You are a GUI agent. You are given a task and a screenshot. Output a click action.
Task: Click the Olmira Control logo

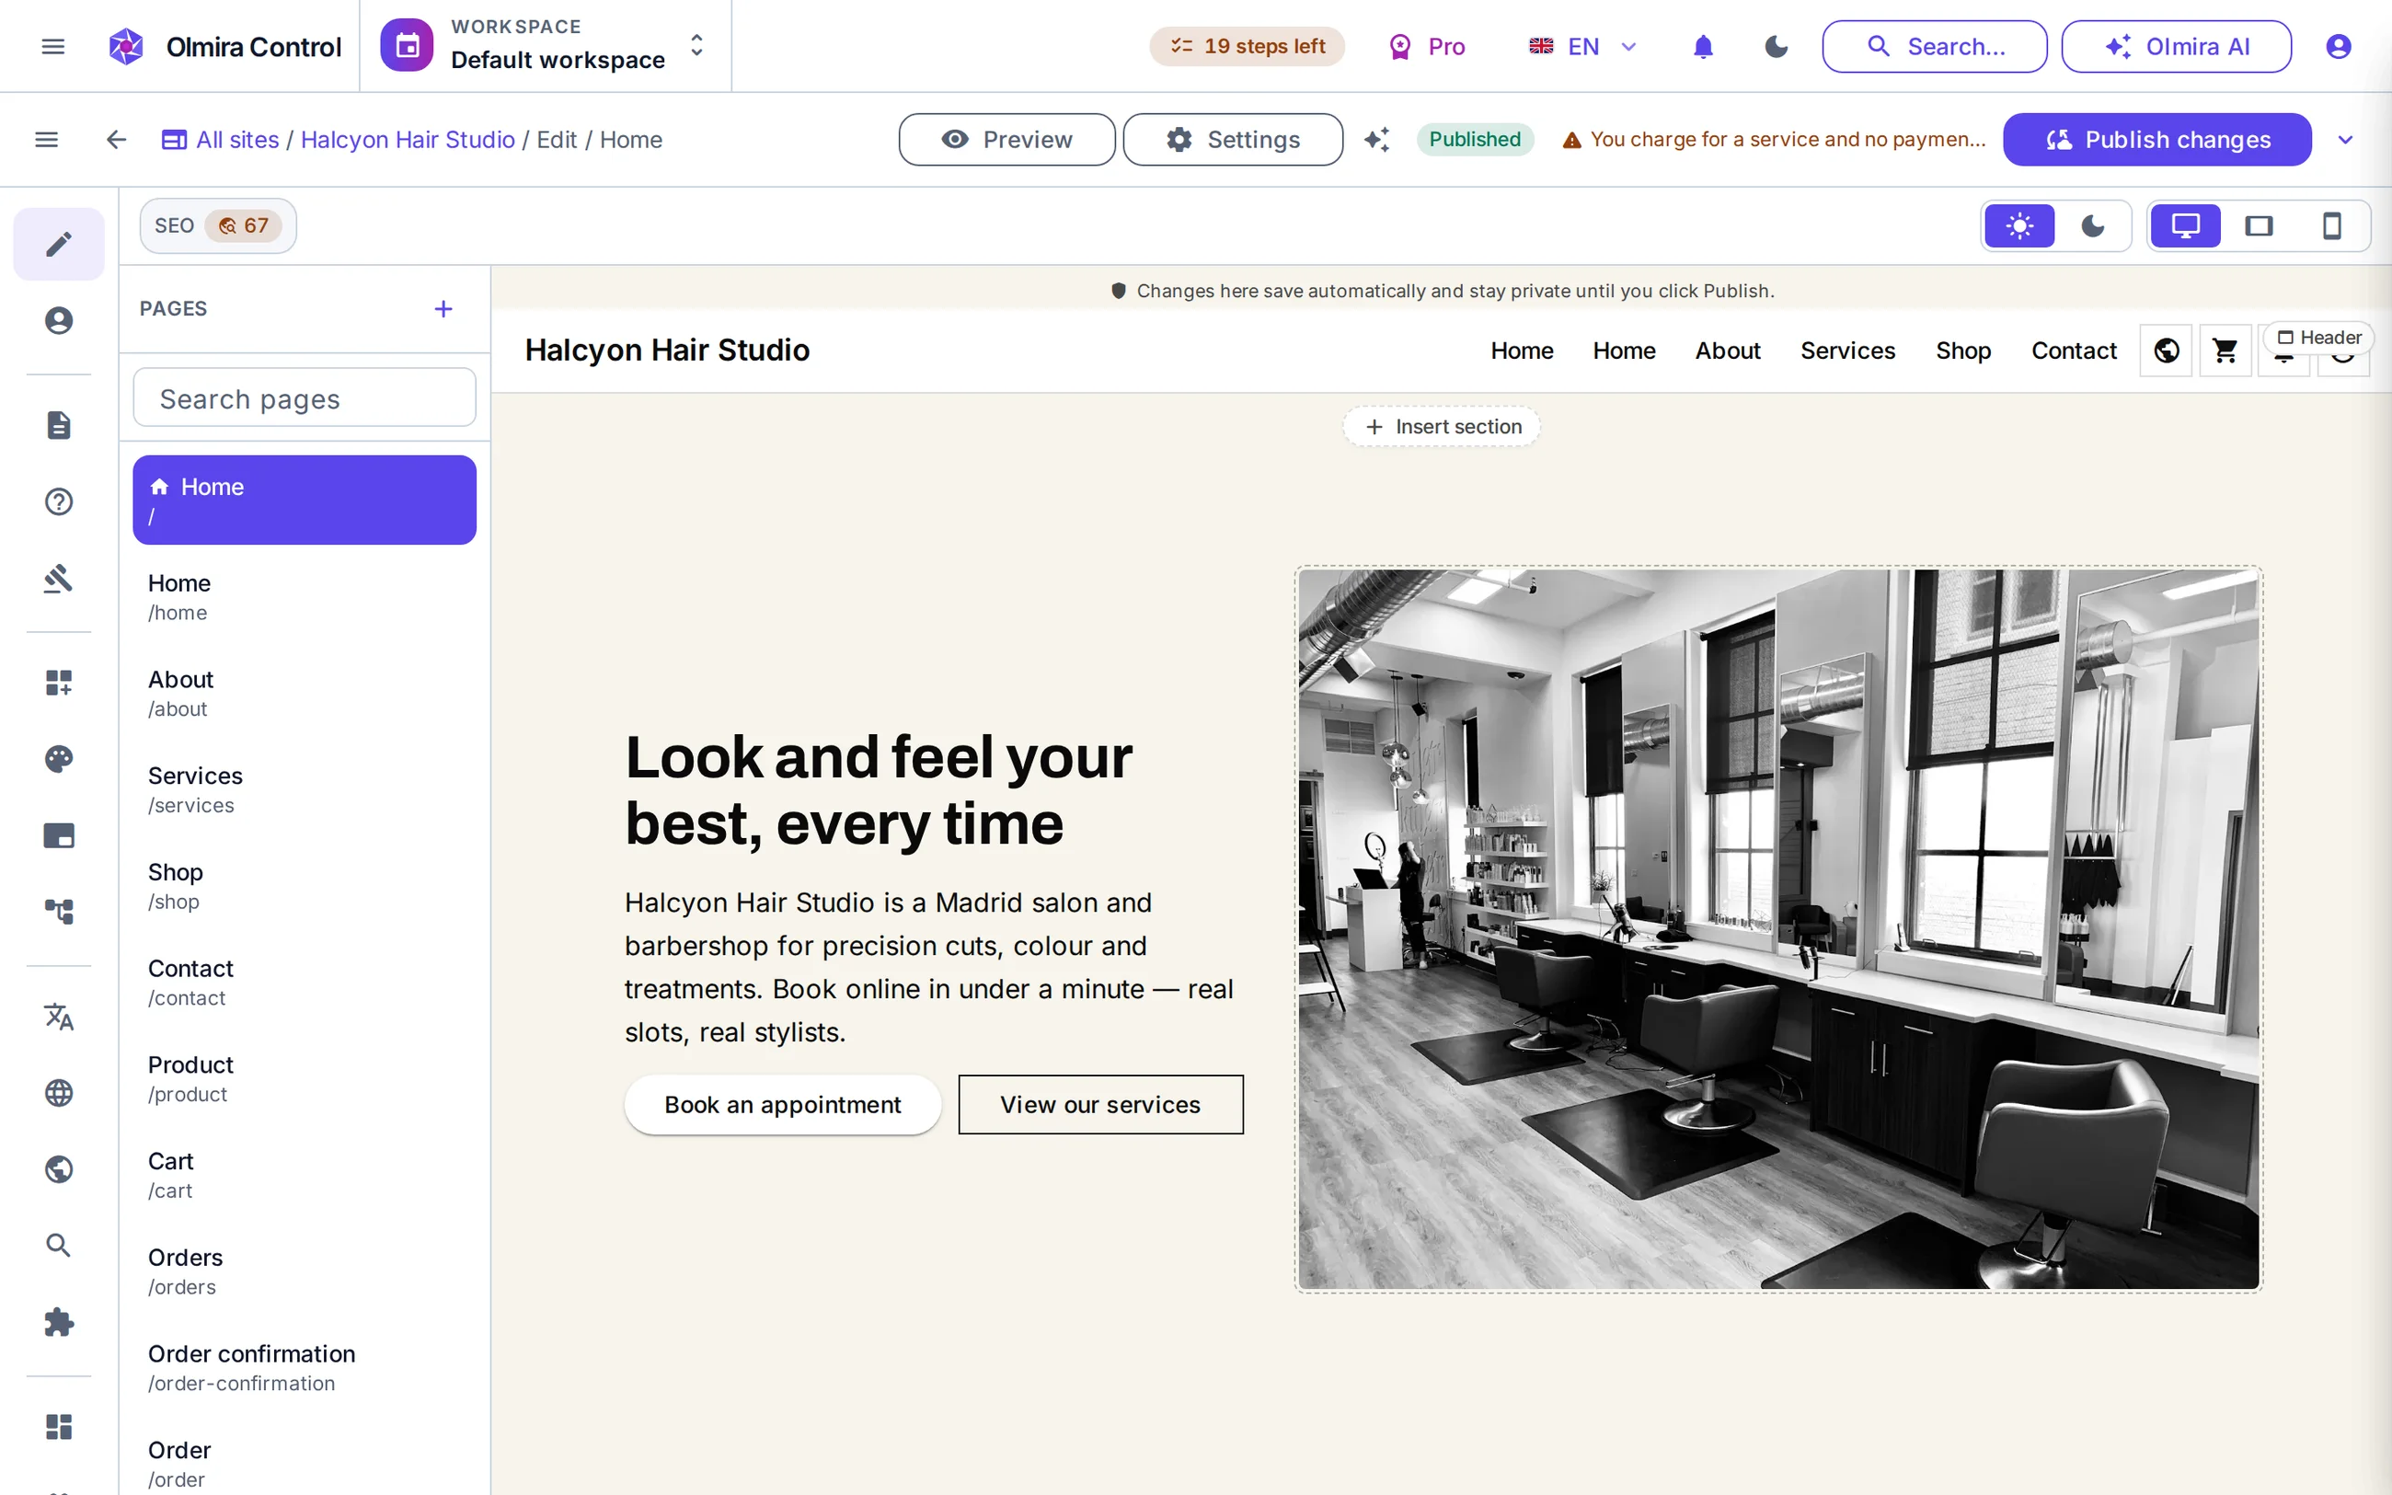point(224,47)
